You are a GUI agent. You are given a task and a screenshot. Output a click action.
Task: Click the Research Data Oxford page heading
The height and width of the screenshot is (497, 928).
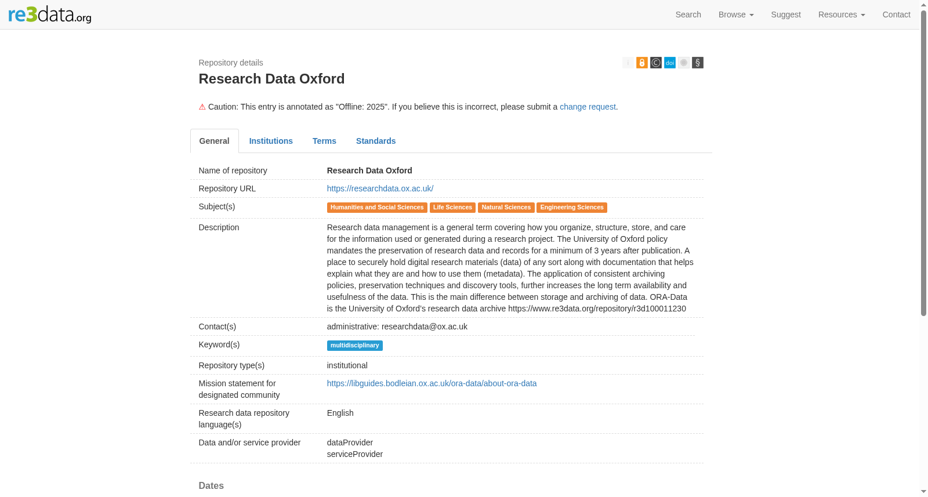pos(271,79)
